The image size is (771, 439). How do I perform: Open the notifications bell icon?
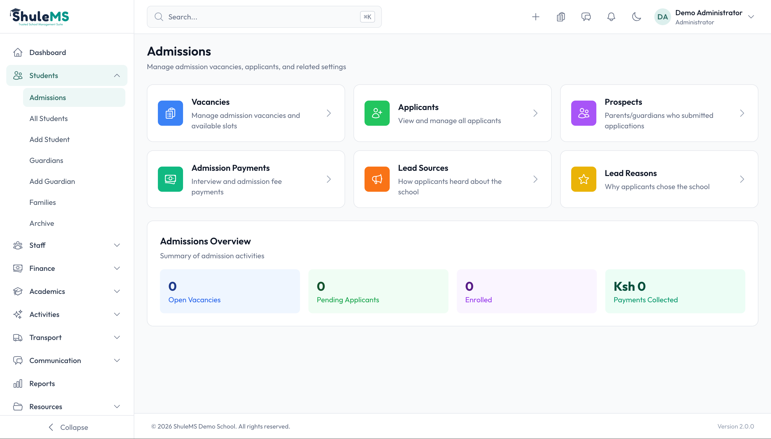point(611,17)
